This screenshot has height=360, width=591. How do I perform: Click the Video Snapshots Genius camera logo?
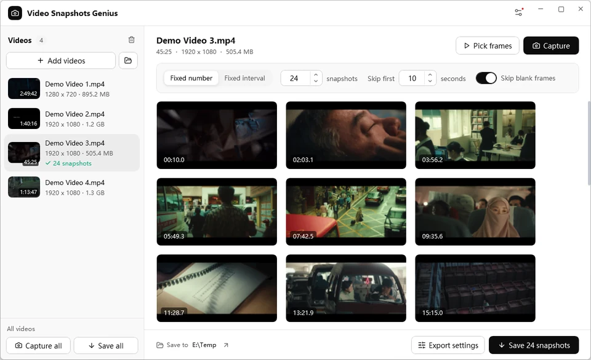15,13
